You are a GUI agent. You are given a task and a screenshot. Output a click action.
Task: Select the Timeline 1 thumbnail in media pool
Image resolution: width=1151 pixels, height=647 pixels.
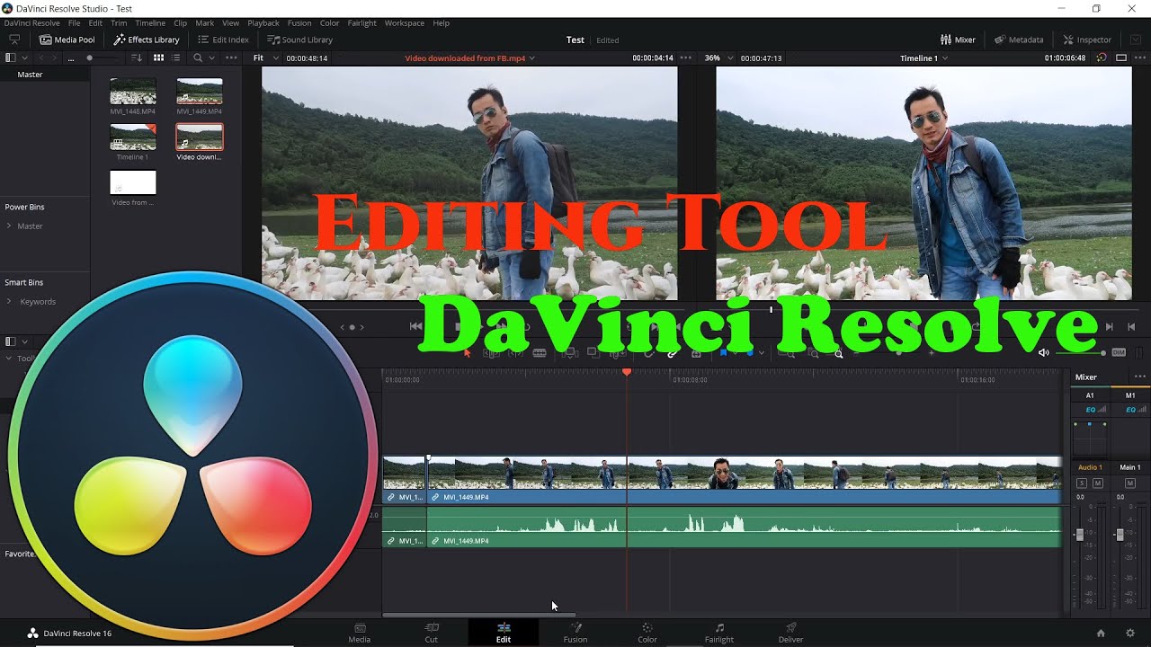pyautogui.click(x=133, y=137)
